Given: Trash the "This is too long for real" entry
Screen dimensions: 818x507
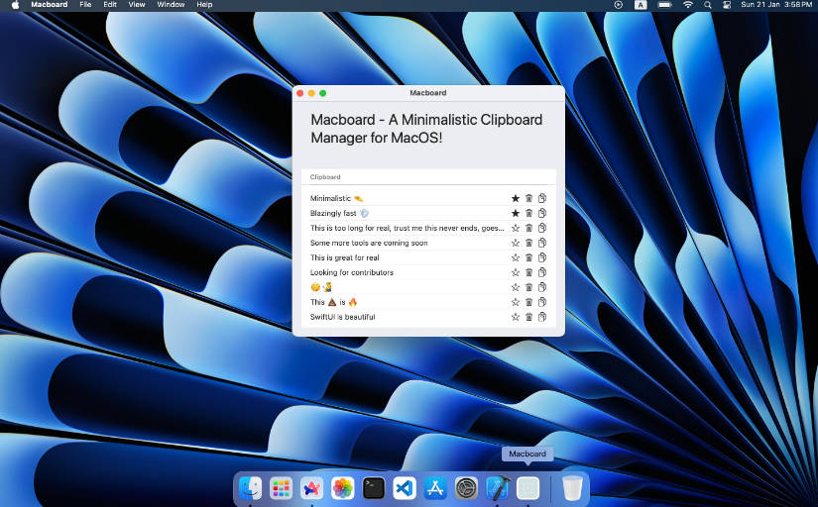Looking at the screenshot, I should point(529,228).
